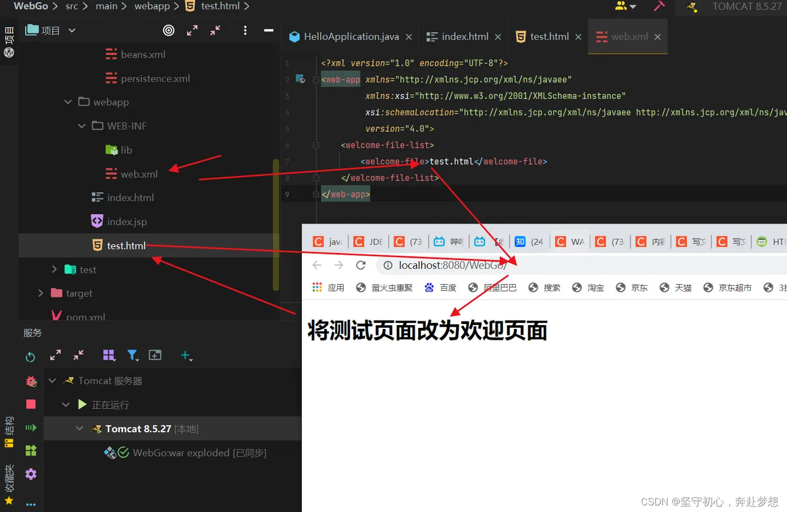The width and height of the screenshot is (787, 512).
Task: Select test.html in the project tree
Action: [x=119, y=246]
